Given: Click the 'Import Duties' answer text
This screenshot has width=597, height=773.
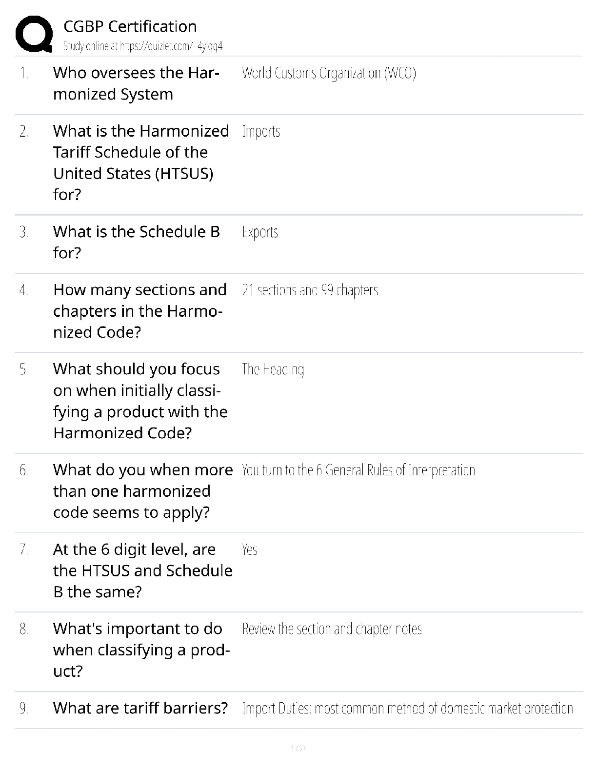Looking at the screenshot, I should (407, 709).
